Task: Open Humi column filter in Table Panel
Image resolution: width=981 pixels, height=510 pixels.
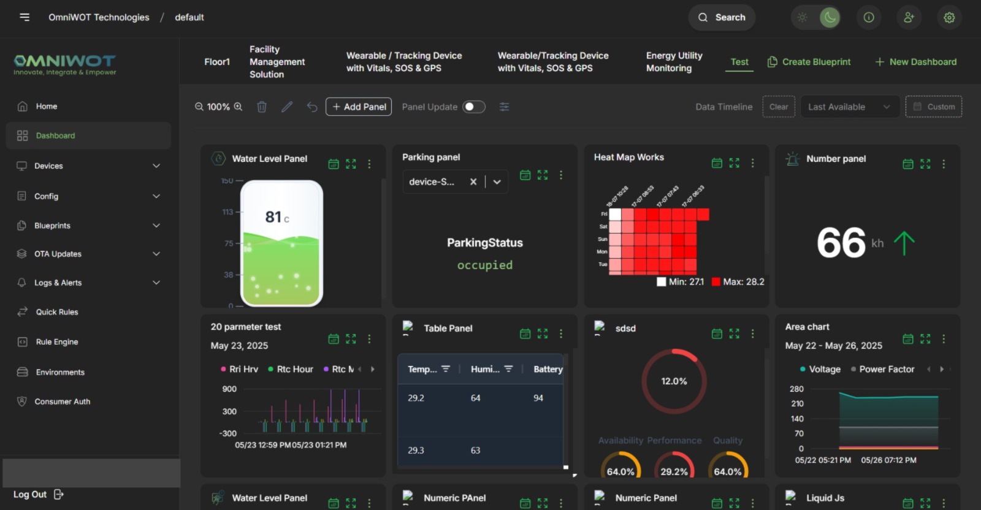Action: (508, 369)
